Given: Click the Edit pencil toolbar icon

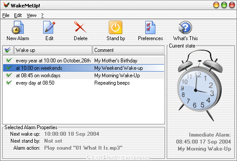Looking at the screenshot, I should (x=49, y=27).
